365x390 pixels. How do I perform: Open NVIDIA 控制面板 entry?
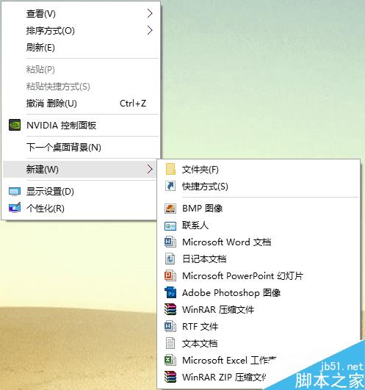[81, 125]
